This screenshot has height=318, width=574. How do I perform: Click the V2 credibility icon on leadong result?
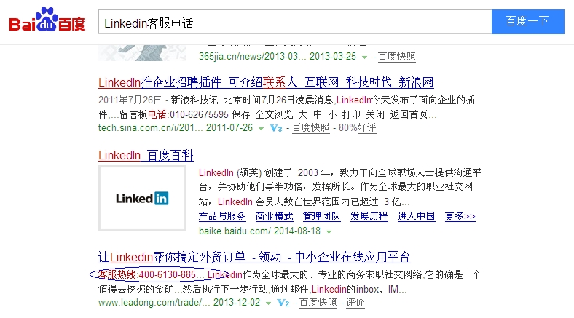pyautogui.click(x=283, y=303)
